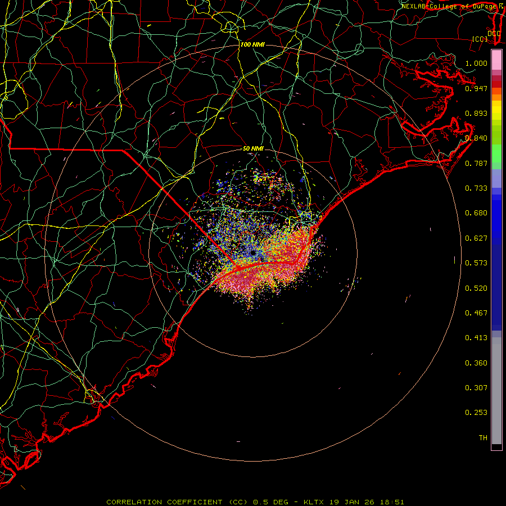Click the pink top segment of color bar
Image resolution: width=506 pixels, height=506 pixels.
496,60
